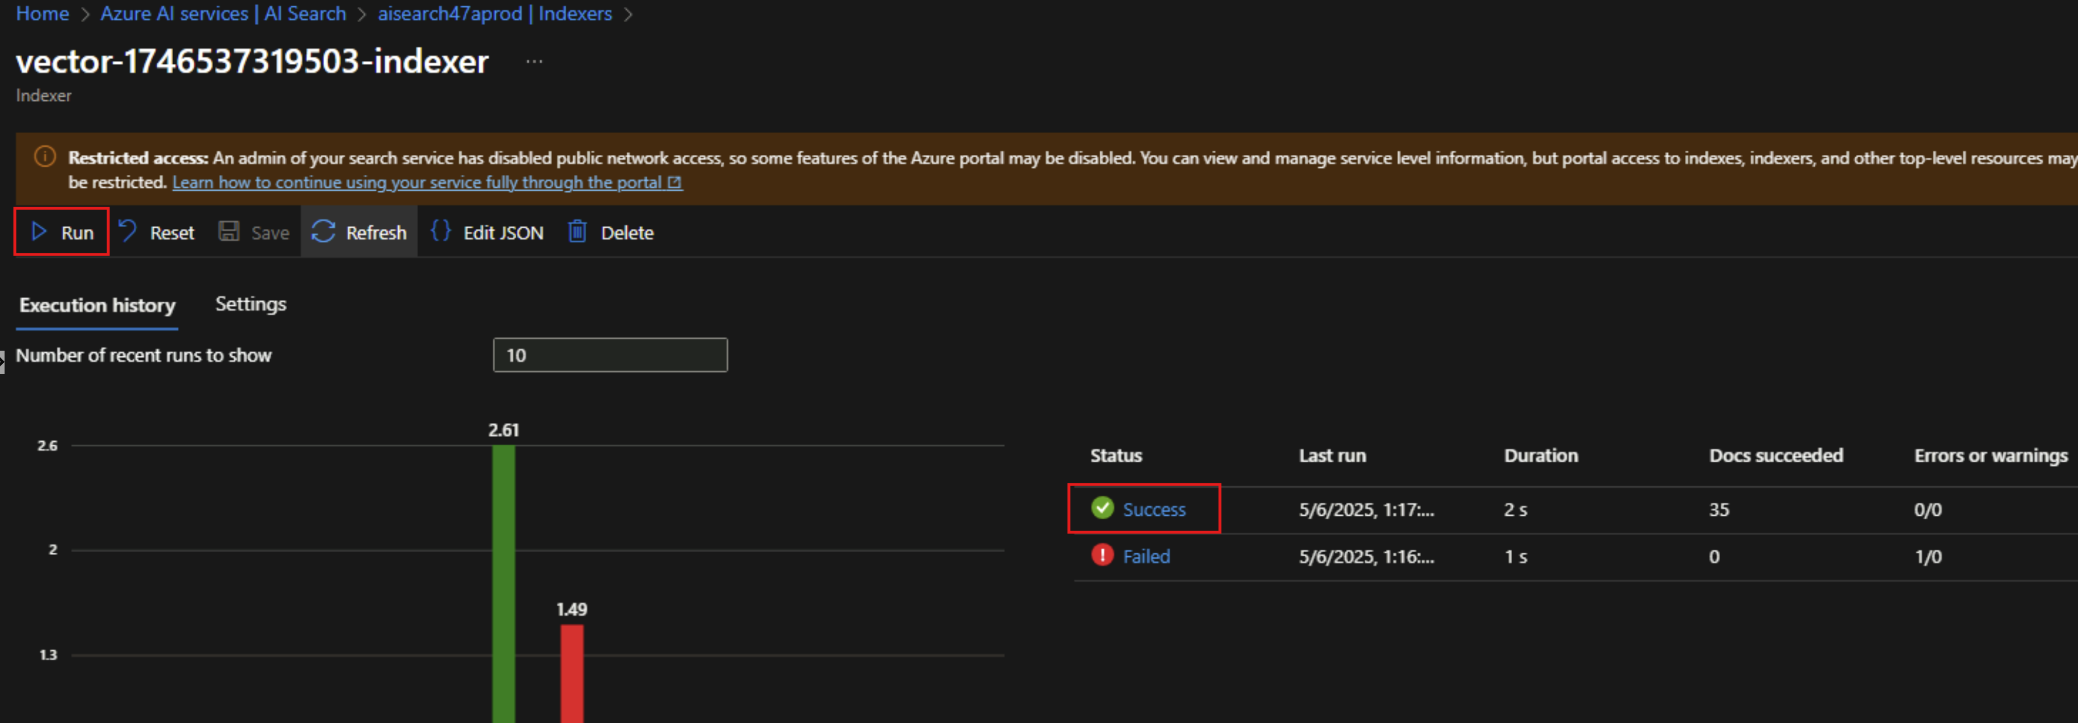Click the 5/6/2025, 1:16 last run cell

point(1366,556)
